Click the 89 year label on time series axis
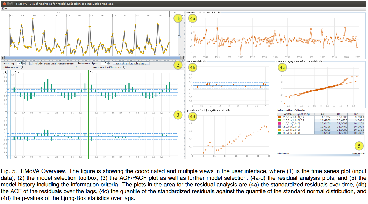Image resolution: width=368 pixels, height=204 pixels. point(34,16)
